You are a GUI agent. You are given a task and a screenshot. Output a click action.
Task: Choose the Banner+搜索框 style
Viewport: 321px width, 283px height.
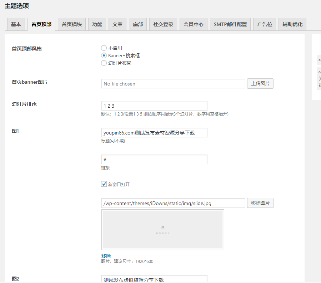coord(104,55)
